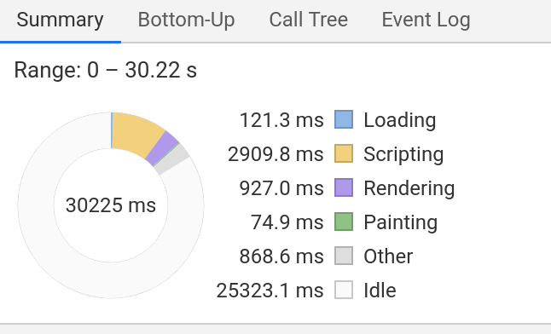Open the Summary tab
This screenshot has height=334, width=551.
coord(60,20)
